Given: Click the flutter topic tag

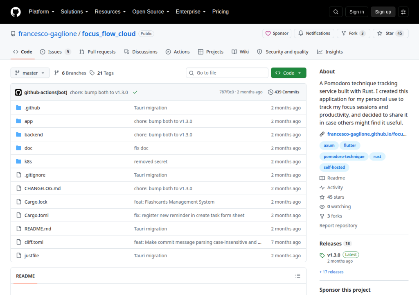Looking at the screenshot, I should (x=350, y=145).
